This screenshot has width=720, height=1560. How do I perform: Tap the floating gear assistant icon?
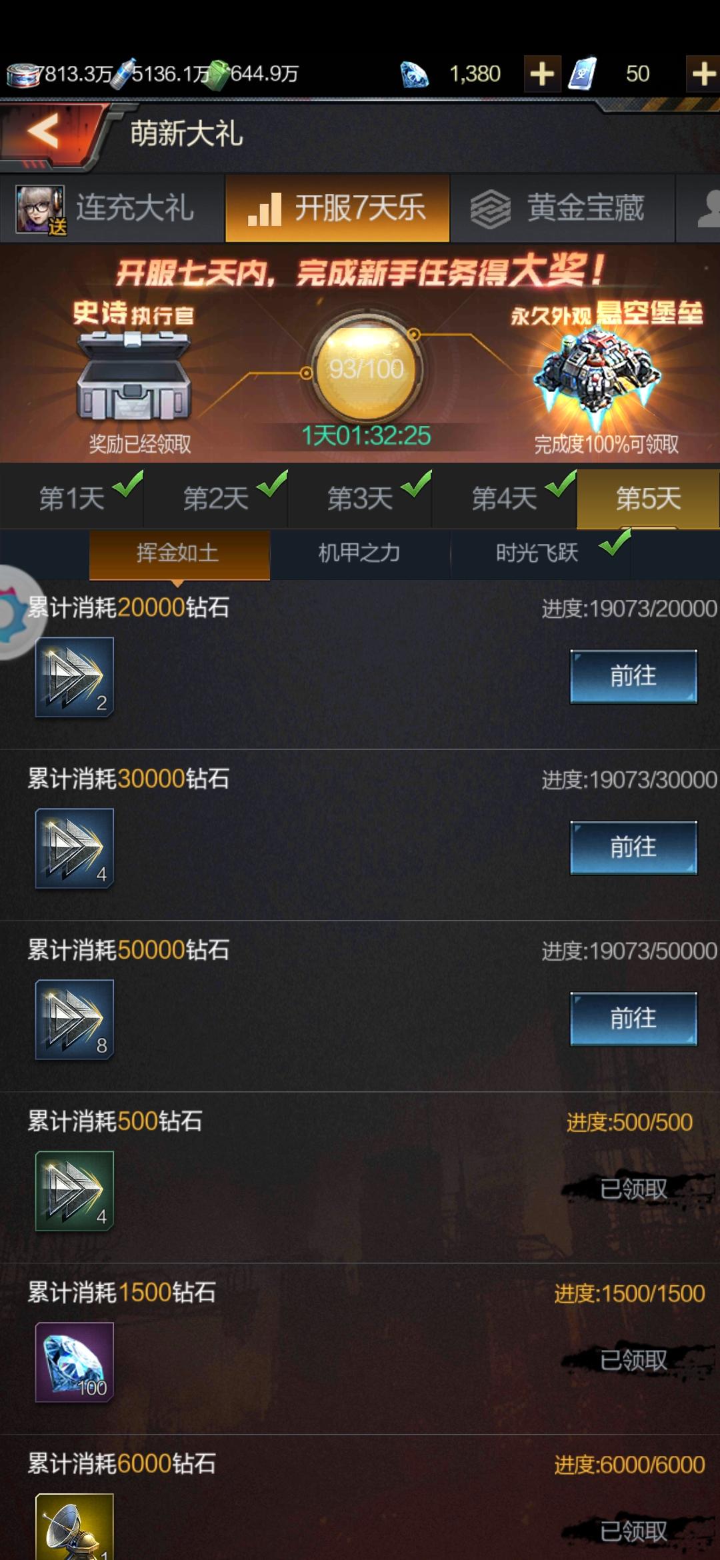coord(19,612)
